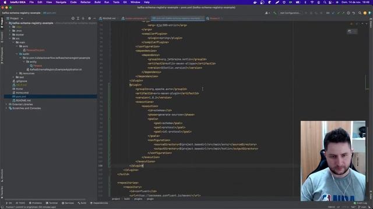Click the Pull Requests sidebar tab
Image resolution: width=373 pixels, height=209 pixels.
pyautogui.click(x=2, y=56)
